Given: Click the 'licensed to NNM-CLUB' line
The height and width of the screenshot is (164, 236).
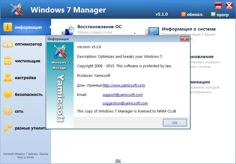Looking at the screenshot, I should (x=126, y=111).
